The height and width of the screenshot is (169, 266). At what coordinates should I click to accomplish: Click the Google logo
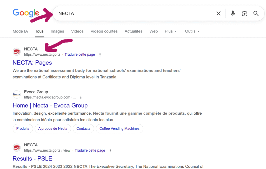click(26, 13)
